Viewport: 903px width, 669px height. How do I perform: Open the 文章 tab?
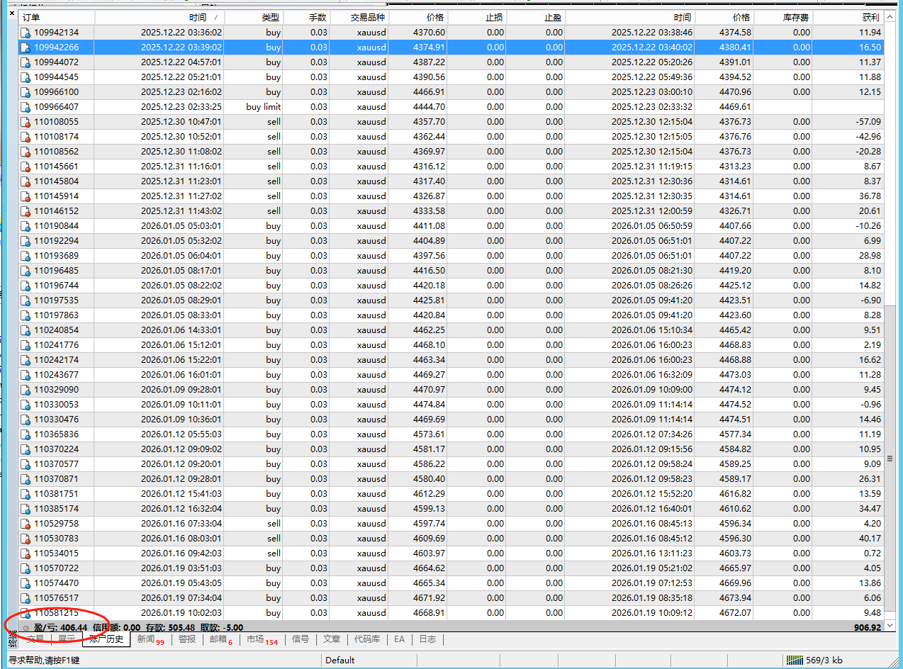pos(332,639)
